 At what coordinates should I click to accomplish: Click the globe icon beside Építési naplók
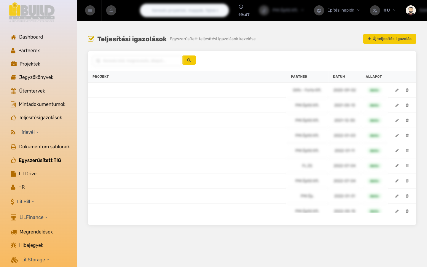click(x=319, y=10)
